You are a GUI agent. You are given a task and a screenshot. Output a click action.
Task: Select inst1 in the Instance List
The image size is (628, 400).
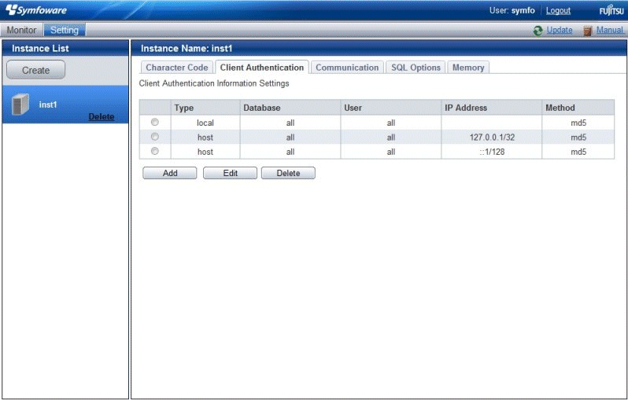[x=65, y=105]
